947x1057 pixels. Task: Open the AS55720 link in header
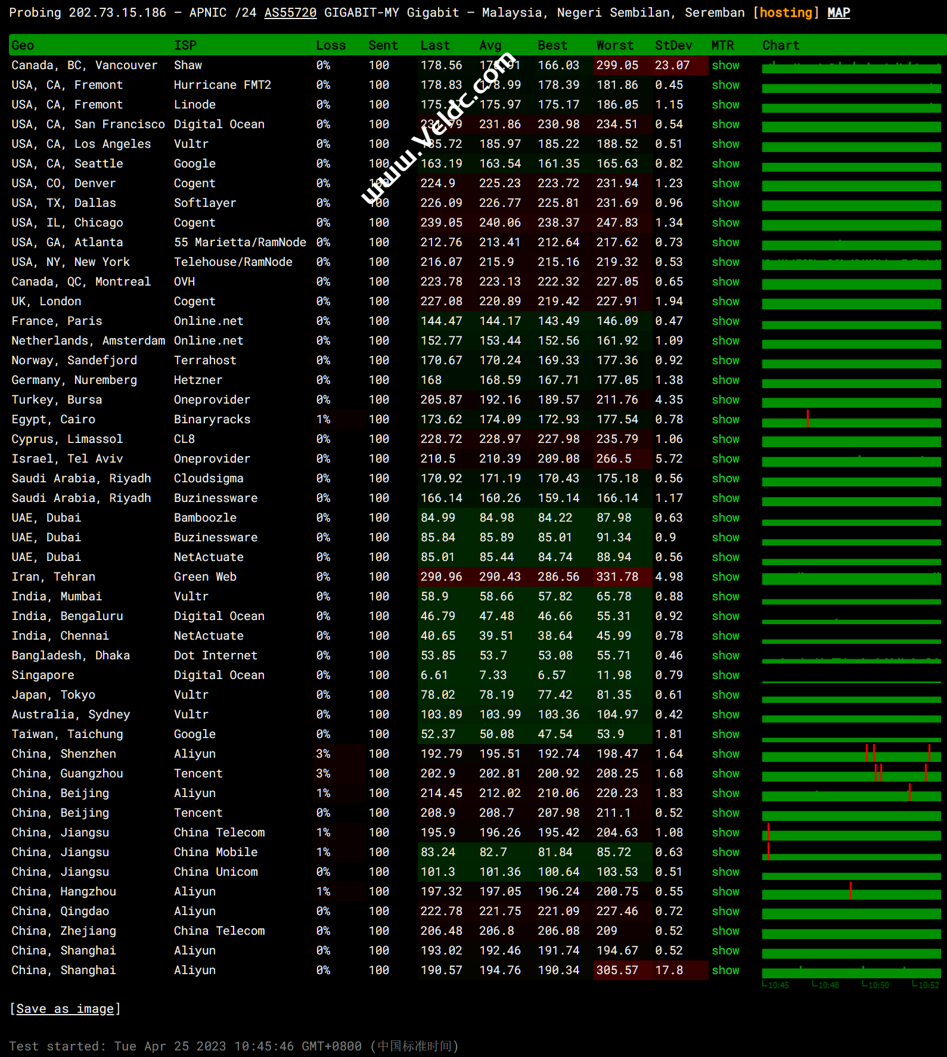[290, 13]
